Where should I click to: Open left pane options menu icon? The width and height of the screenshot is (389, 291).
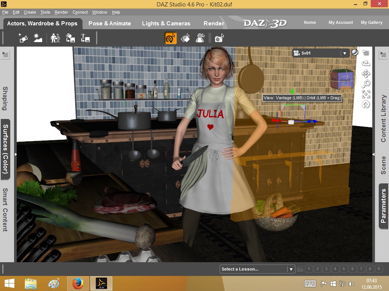5,55
